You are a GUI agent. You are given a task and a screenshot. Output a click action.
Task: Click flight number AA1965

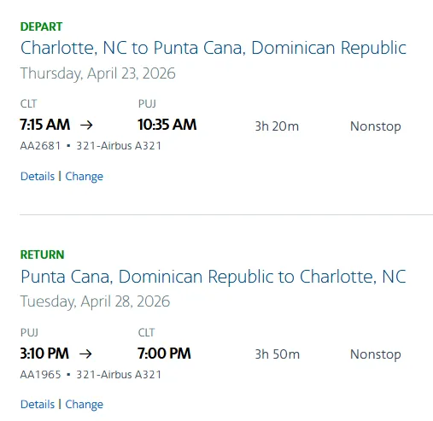click(40, 375)
